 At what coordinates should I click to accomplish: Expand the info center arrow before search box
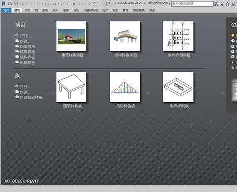(170, 4)
